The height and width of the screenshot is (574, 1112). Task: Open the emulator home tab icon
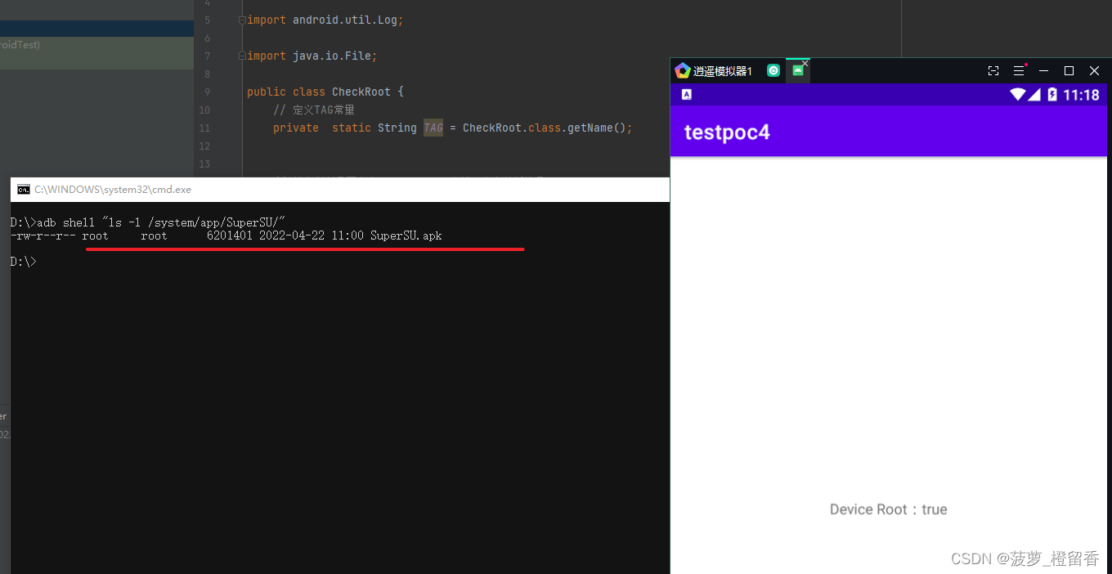pos(773,70)
